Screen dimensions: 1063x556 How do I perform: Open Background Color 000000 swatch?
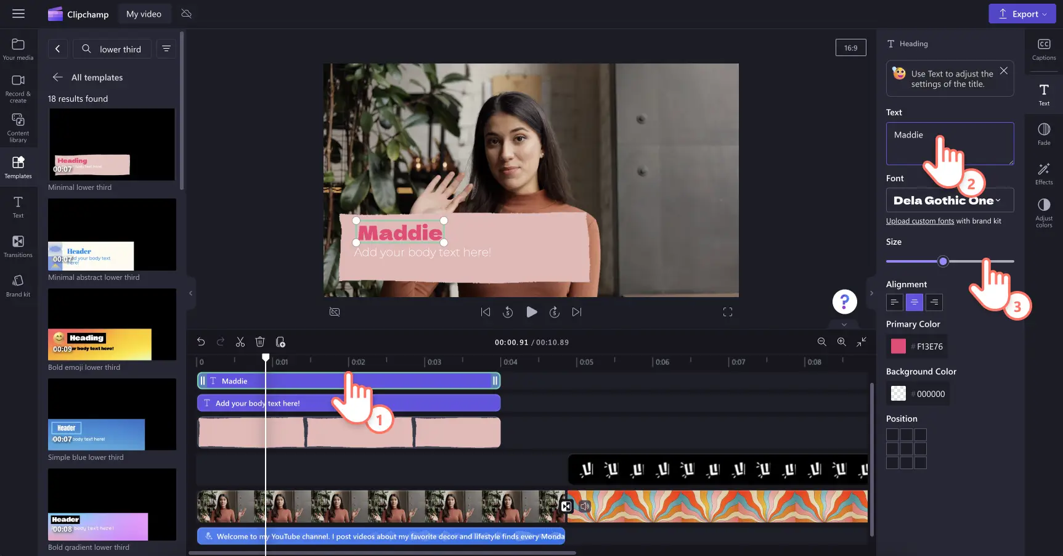(898, 393)
